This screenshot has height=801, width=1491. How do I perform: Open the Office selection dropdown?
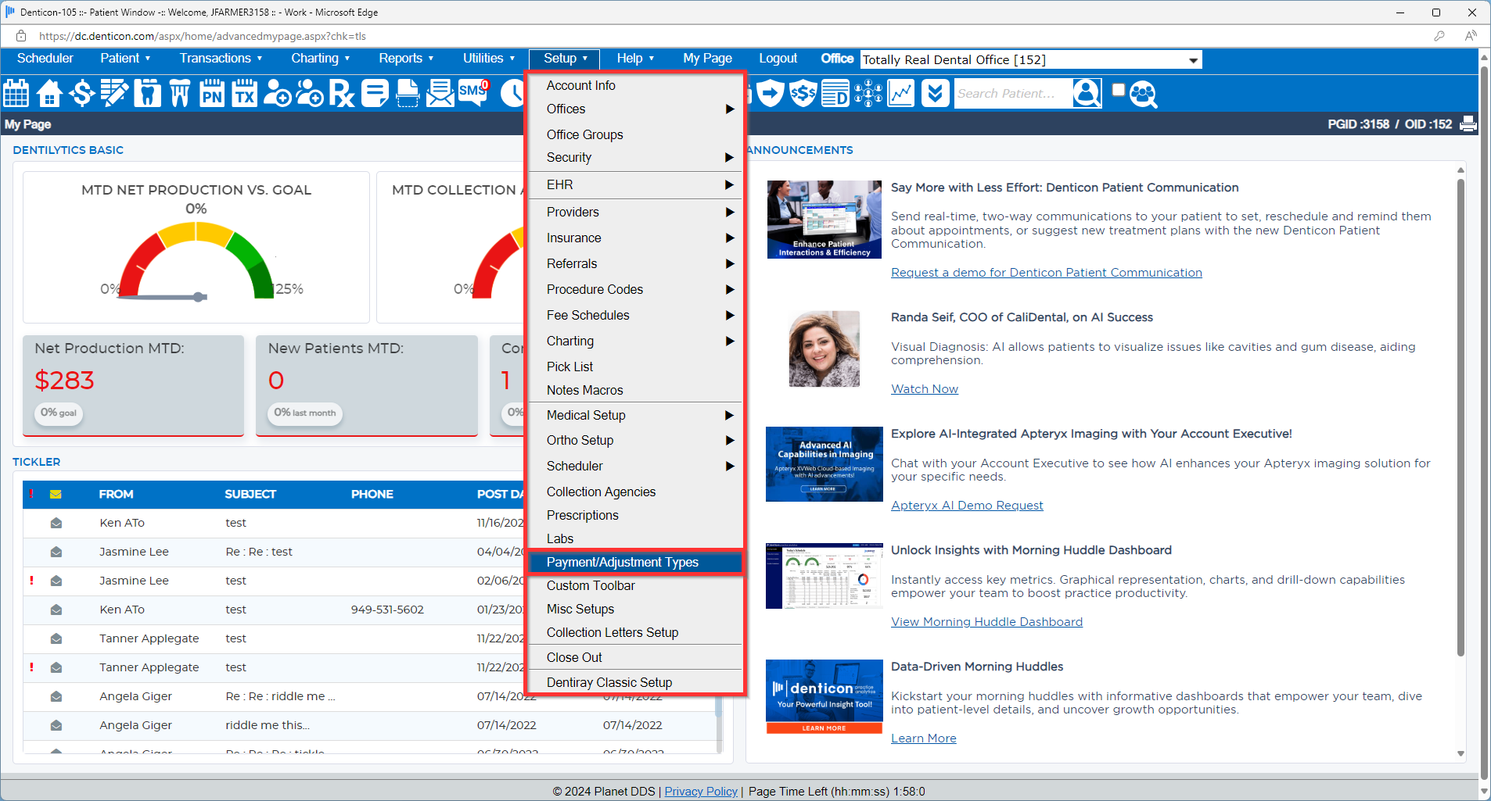1031,60
